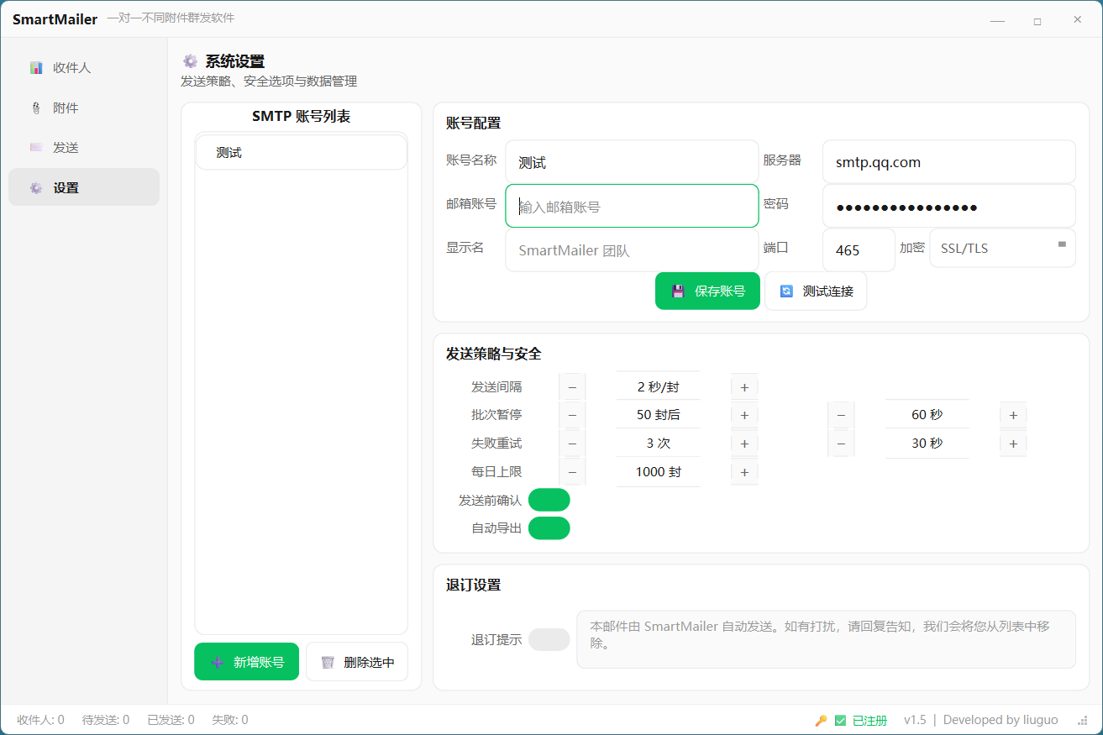1103x735 pixels.
Task: Click 已发送: 0 in status bar
Action: click(171, 720)
